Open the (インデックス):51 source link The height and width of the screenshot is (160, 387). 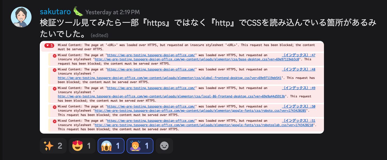pos(299,121)
